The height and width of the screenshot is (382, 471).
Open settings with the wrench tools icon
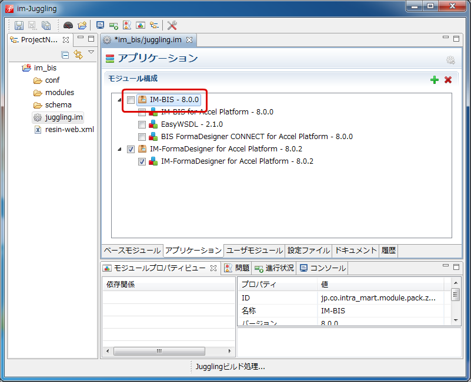coord(172,25)
